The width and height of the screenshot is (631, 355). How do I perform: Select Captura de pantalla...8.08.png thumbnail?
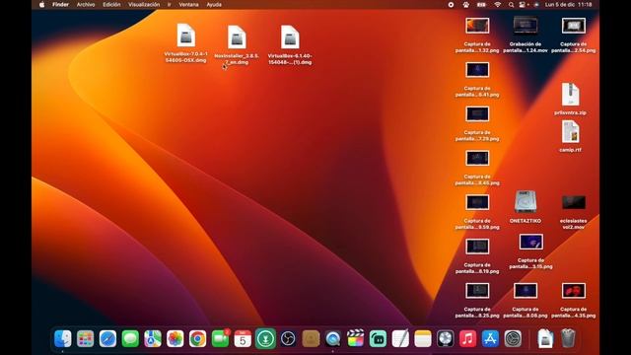tap(526, 291)
